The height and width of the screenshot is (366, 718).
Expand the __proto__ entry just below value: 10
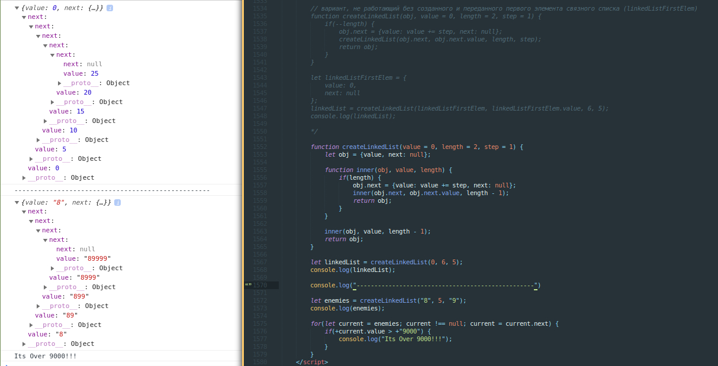point(38,140)
